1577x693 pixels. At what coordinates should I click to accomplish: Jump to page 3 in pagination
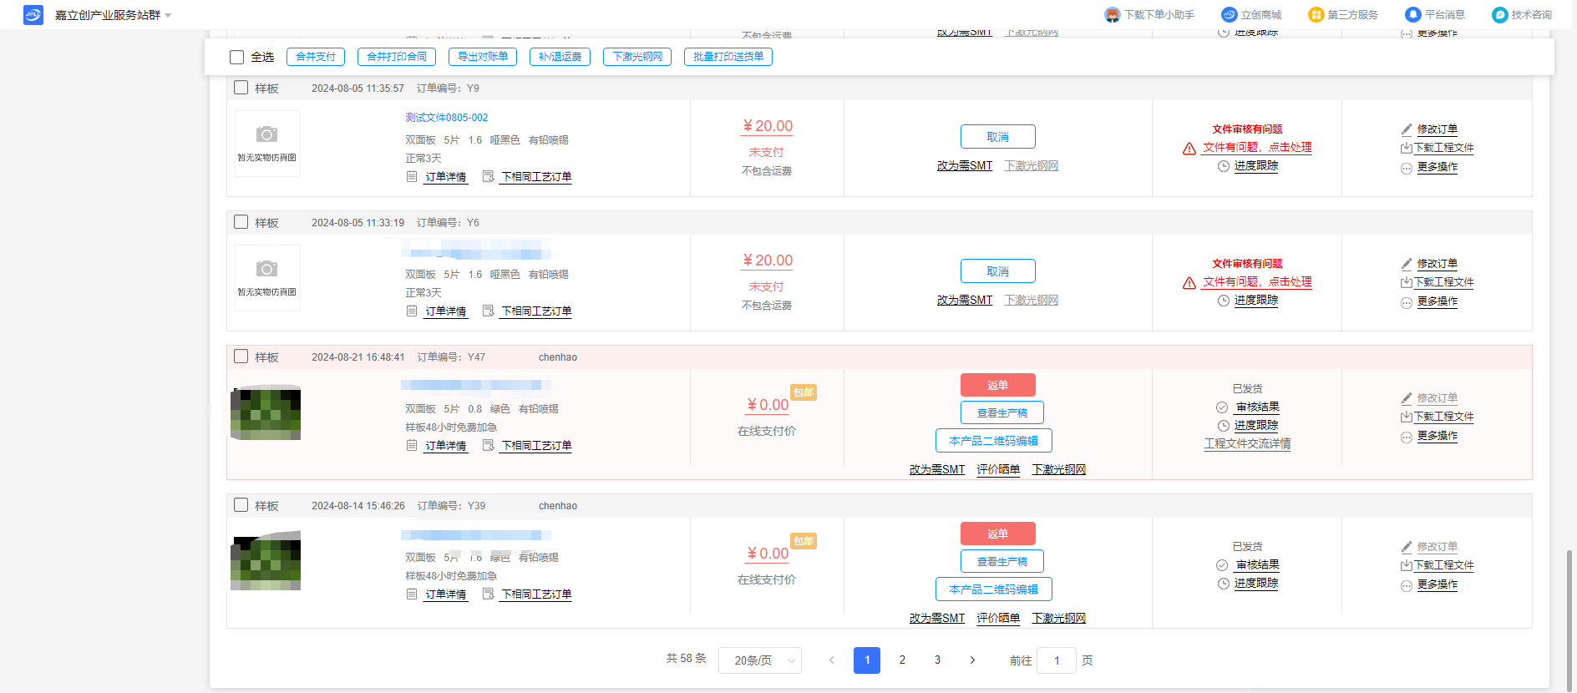tap(937, 660)
